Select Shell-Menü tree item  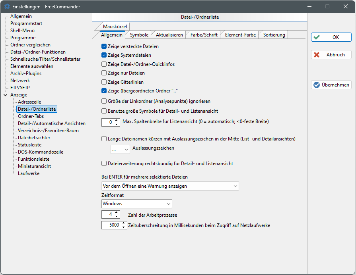click(x=22, y=31)
